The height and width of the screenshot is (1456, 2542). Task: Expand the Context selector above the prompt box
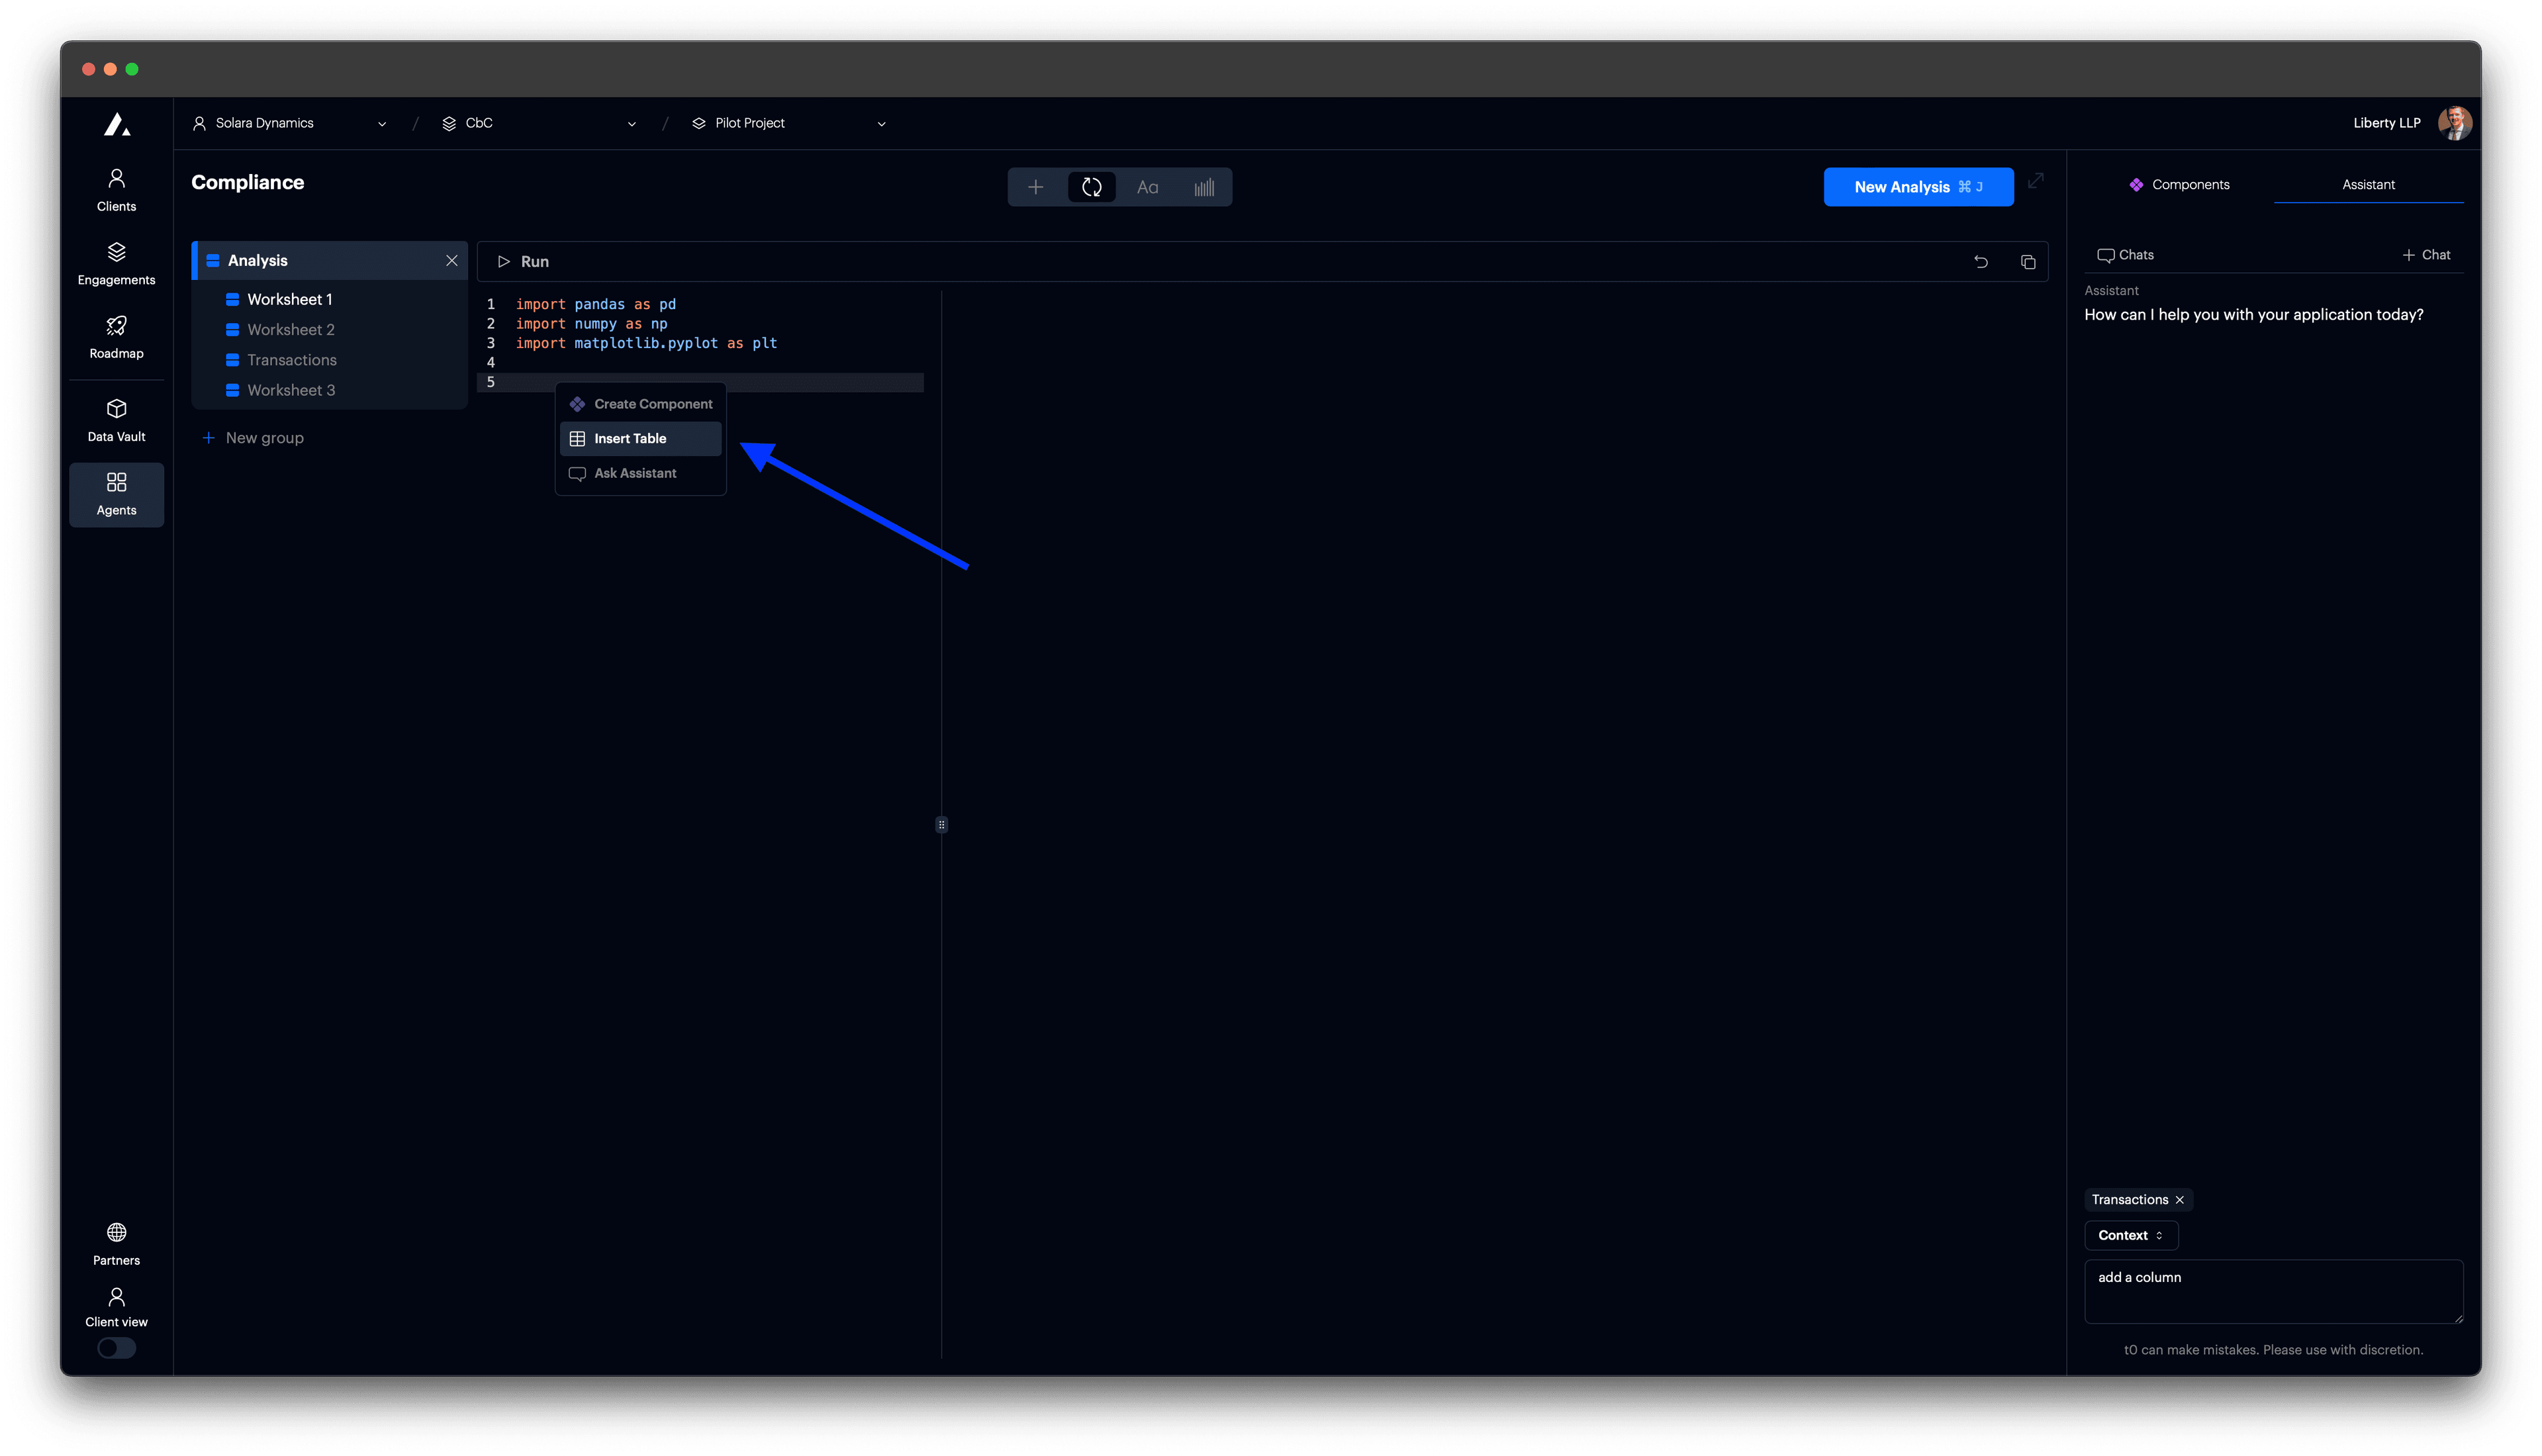[x=2131, y=1235]
